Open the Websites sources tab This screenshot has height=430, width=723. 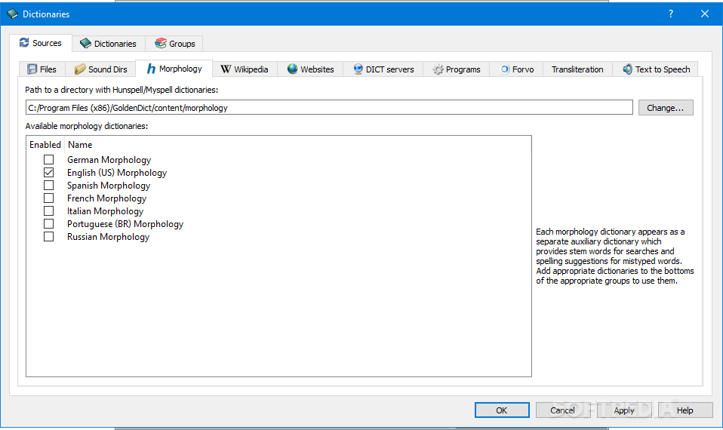pyautogui.click(x=310, y=69)
